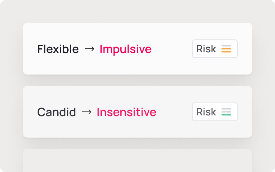Click the gap between the first two cards
Viewport: 275px width, 172px height.
point(137,80)
